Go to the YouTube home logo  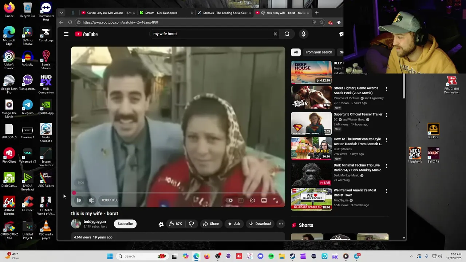[86, 34]
